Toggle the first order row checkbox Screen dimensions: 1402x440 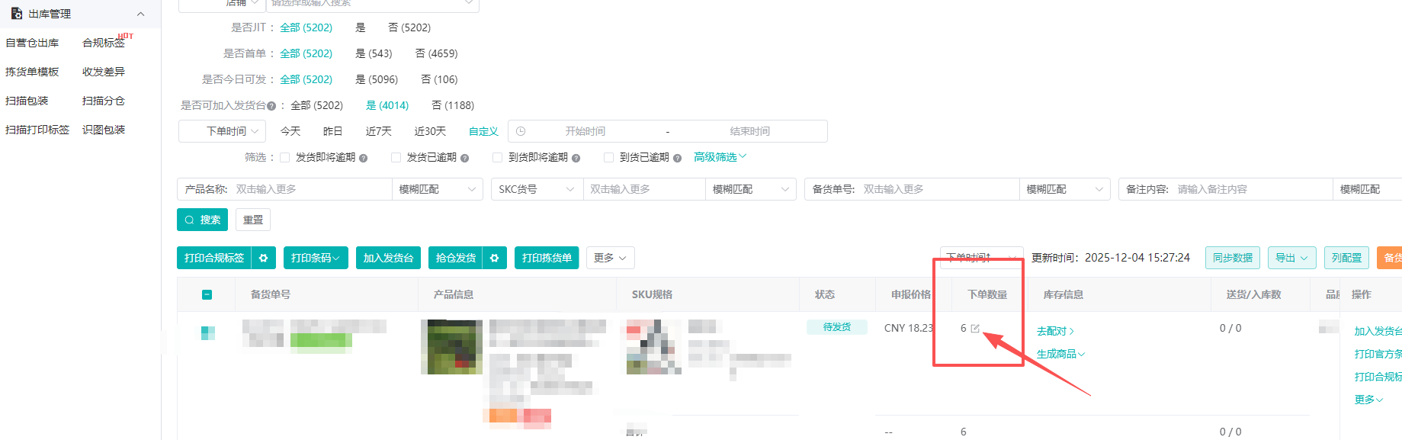pyautogui.click(x=207, y=332)
